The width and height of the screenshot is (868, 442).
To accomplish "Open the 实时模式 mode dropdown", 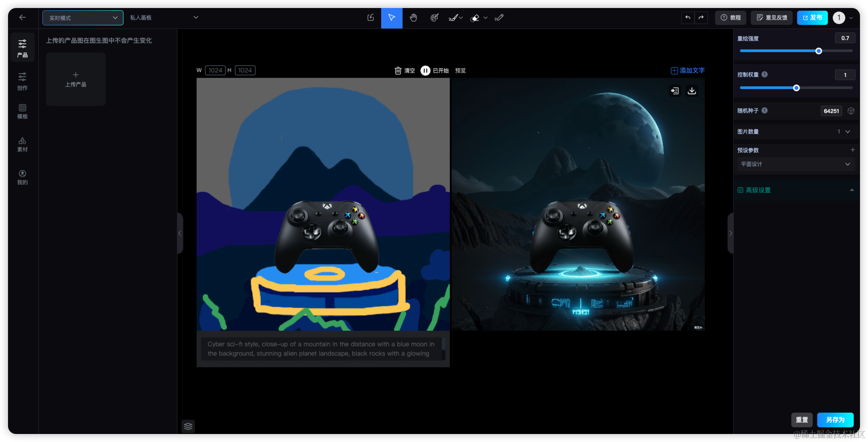I will [x=83, y=18].
